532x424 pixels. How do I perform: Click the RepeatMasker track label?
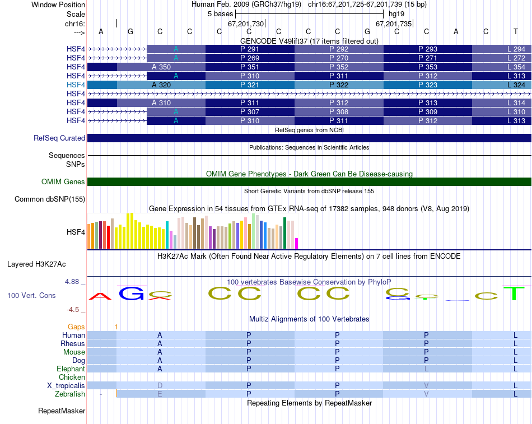pos(62,411)
